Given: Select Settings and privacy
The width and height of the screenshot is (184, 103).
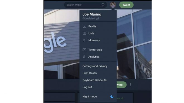Looking at the screenshot, I should tap(95, 66).
